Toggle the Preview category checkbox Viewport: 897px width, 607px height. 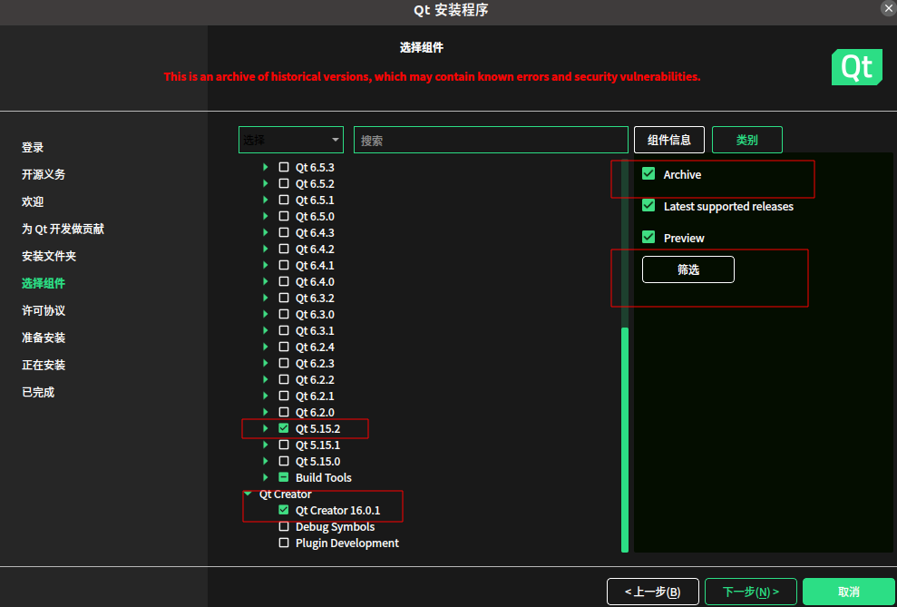[648, 236]
